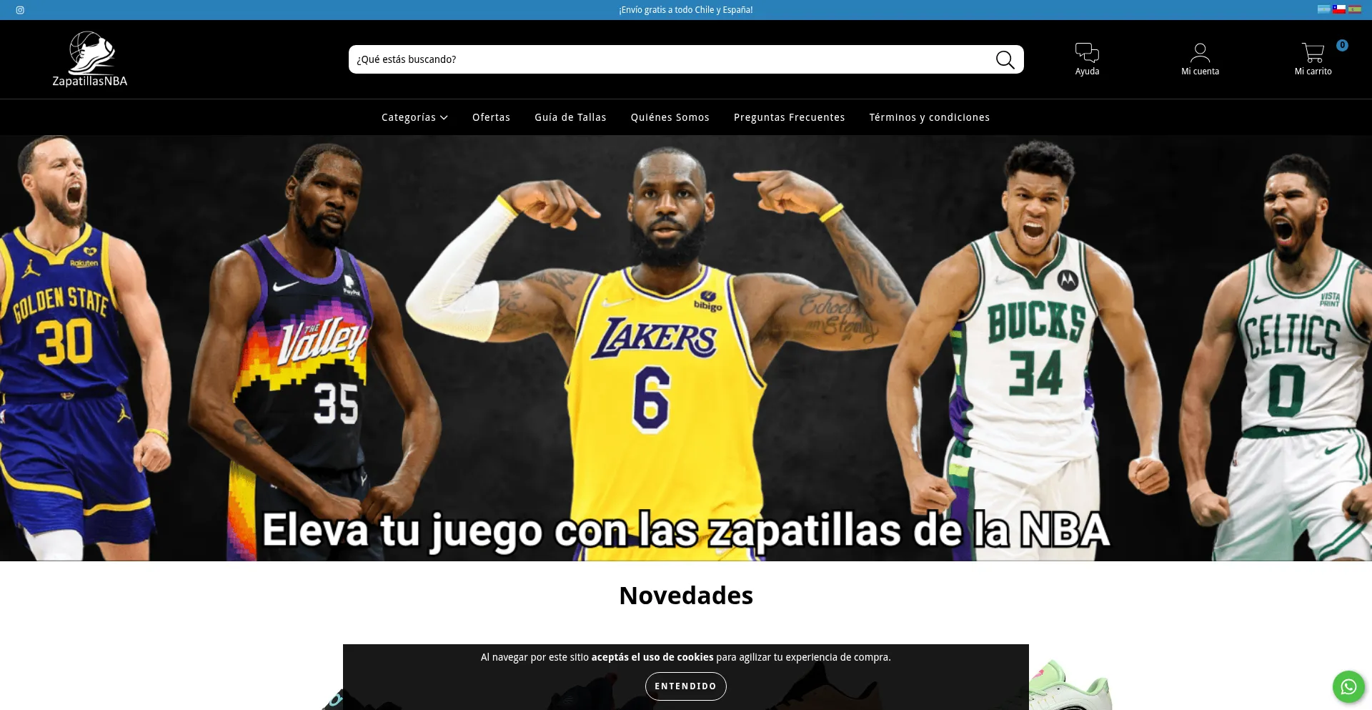Click the Novedades section heading
This screenshot has height=710, width=1372.
point(686,596)
